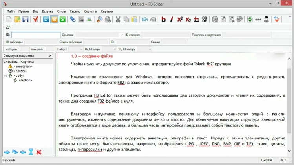Open the Ссылка dropdown
Image resolution: width=294 pixels, height=165 pixels.
[x=122, y=35]
